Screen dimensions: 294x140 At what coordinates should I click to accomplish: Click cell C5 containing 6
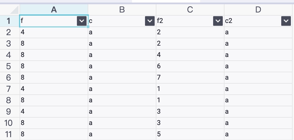[190, 66]
